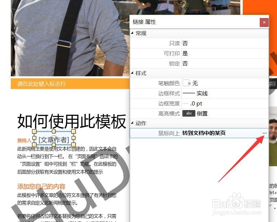Click 转到文档中的某页 action value

pyautogui.click(x=204, y=133)
